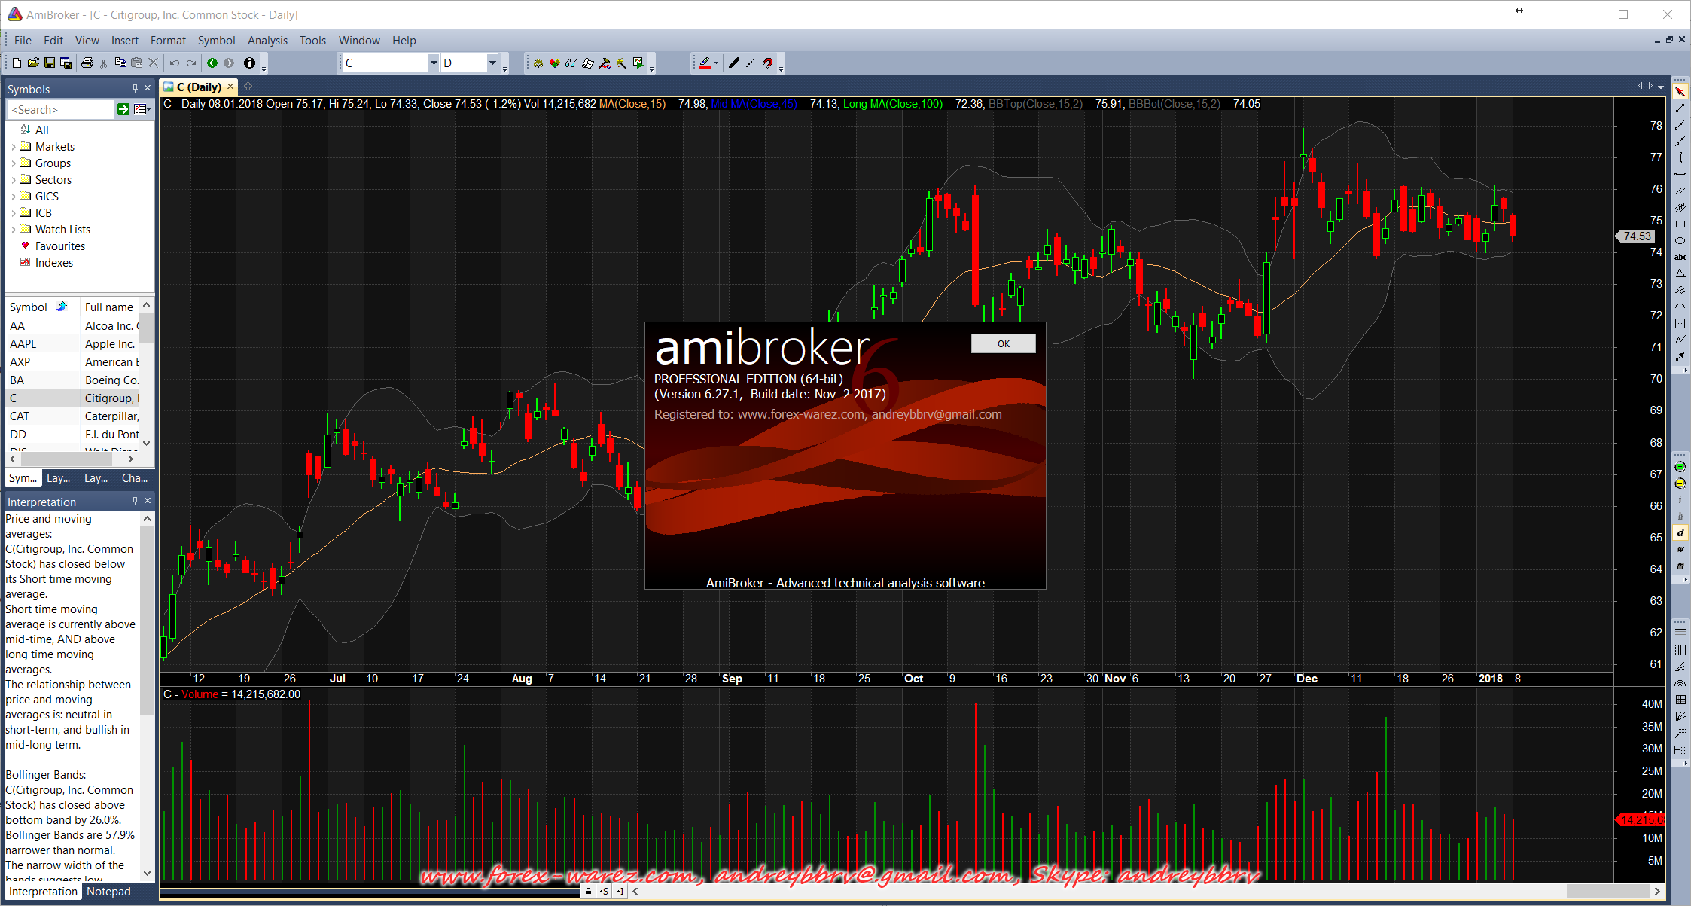Click OK on the about dialog
Screen dimensions: 1691x906
click(x=1003, y=343)
